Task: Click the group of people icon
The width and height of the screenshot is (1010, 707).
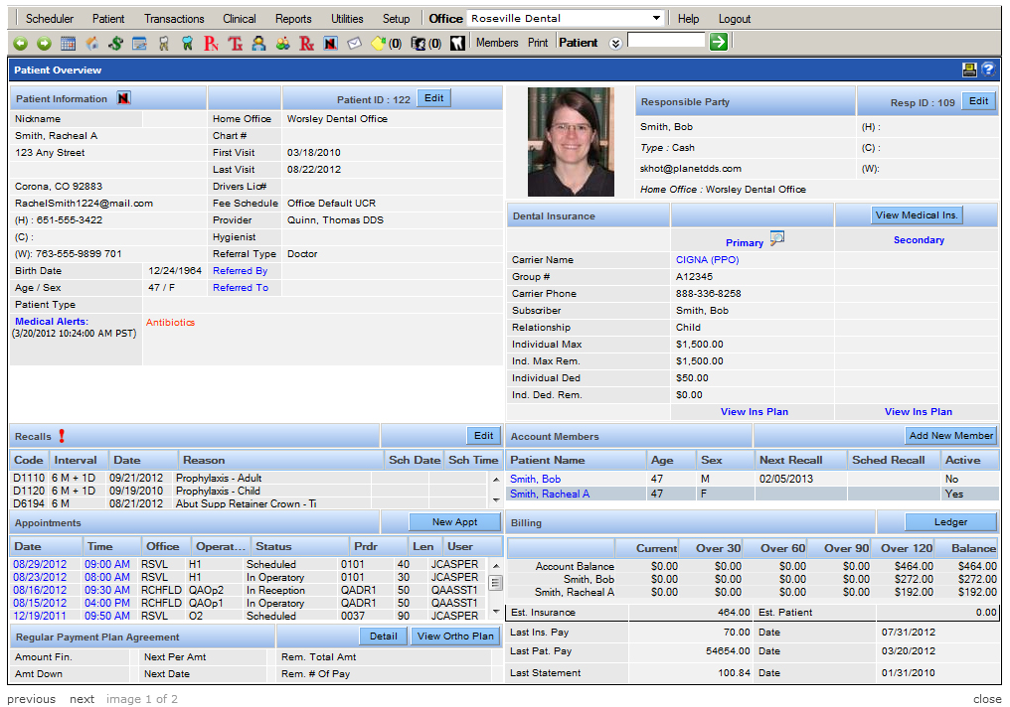Action: tap(282, 43)
